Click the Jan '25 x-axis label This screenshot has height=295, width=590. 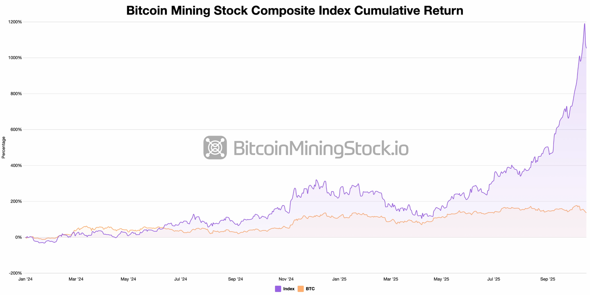coord(339,279)
